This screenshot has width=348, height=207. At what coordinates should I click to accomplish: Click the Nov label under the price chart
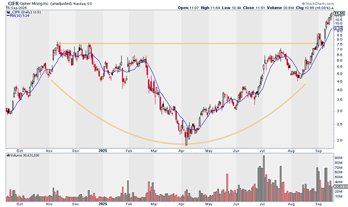[x=49, y=151]
